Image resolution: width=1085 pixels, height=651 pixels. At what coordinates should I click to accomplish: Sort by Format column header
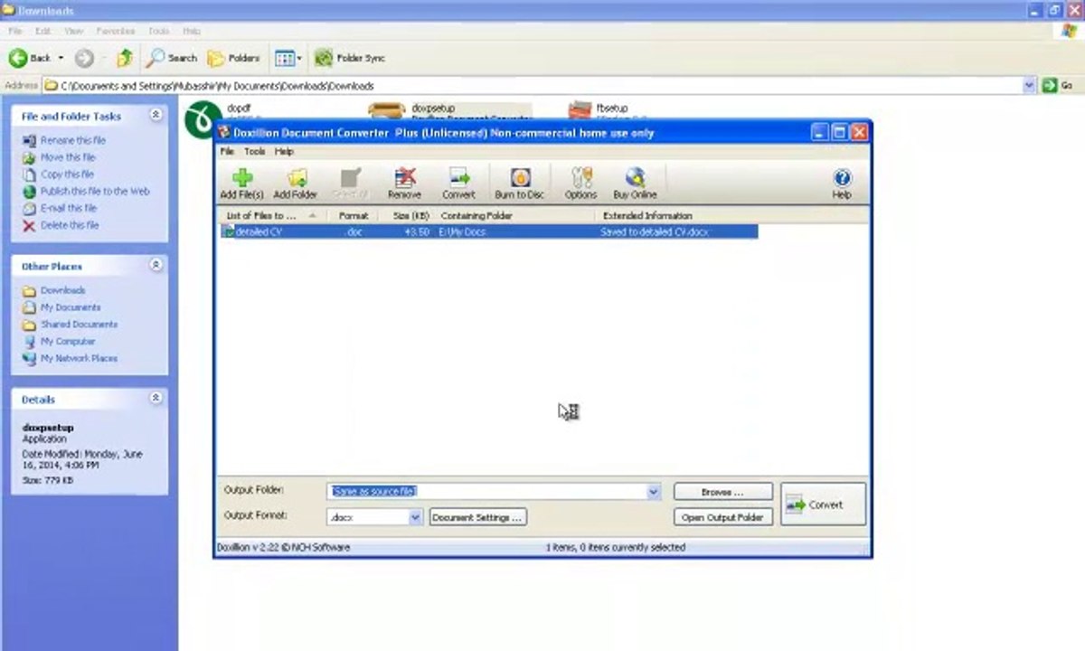[353, 216]
